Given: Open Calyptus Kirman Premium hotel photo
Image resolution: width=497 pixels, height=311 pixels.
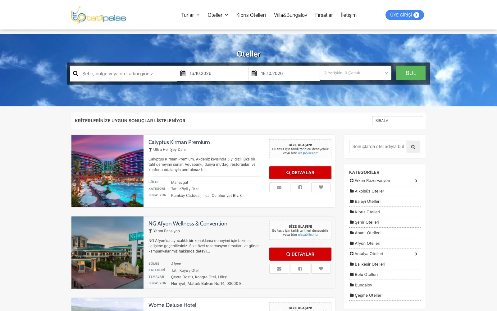Looking at the screenshot, I should click(107, 171).
